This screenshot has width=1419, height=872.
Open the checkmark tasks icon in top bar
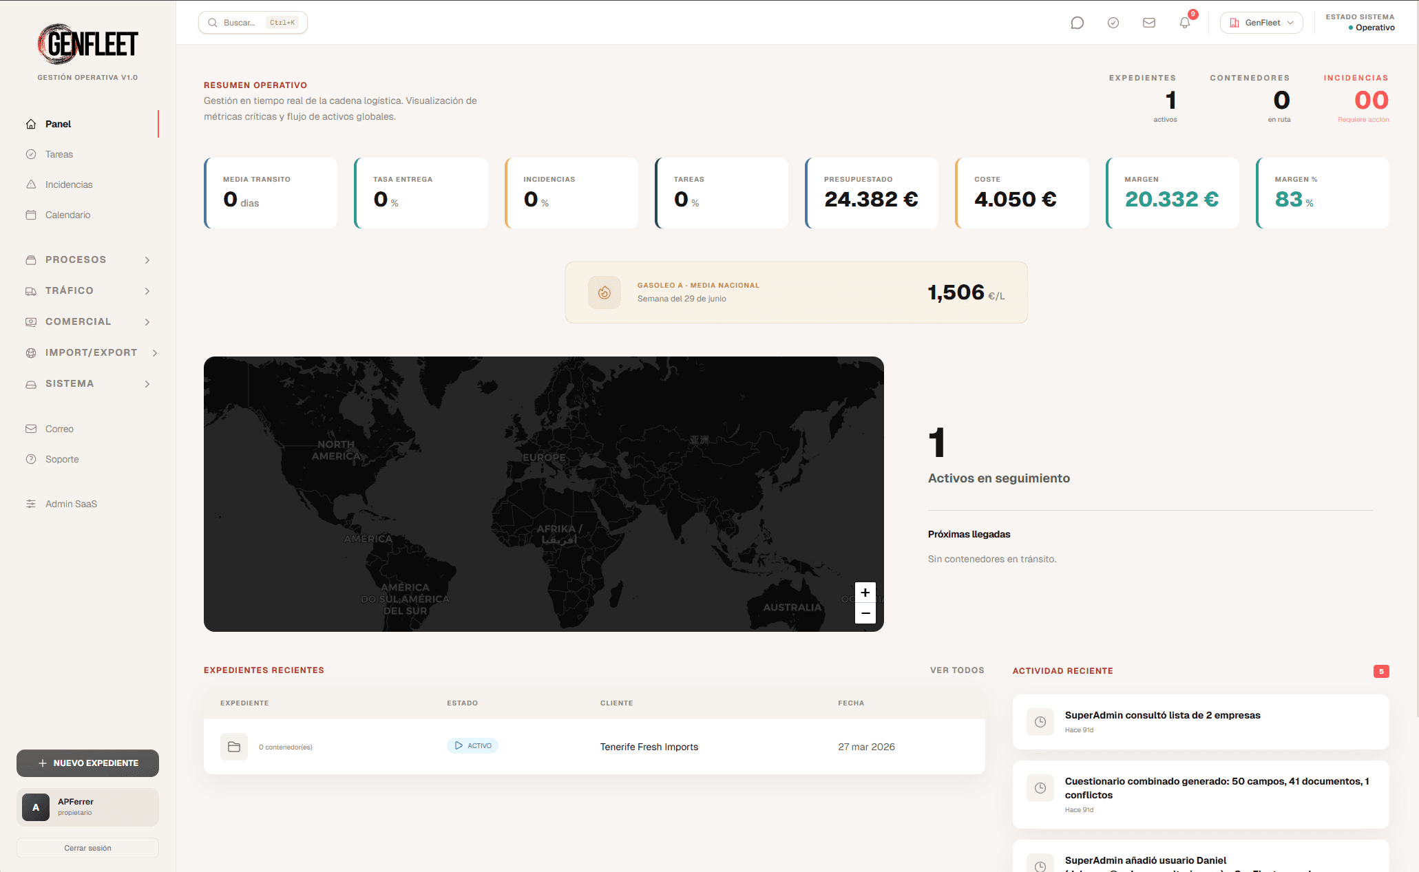click(1113, 23)
